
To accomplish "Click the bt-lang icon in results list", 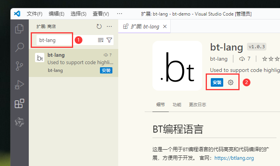I will pyautogui.click(x=40, y=58).
